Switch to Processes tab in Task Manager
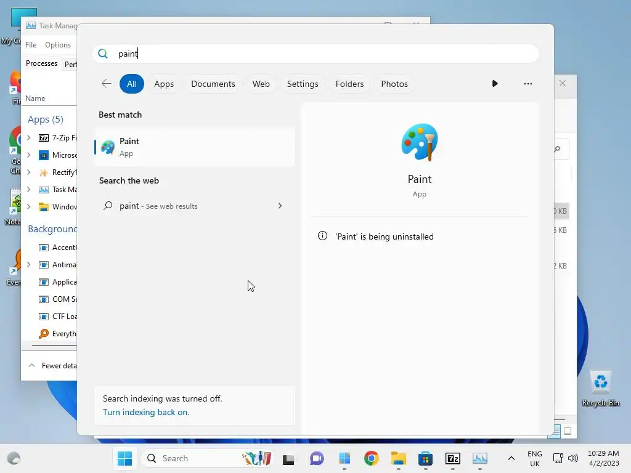The width and height of the screenshot is (631, 473). [41, 63]
